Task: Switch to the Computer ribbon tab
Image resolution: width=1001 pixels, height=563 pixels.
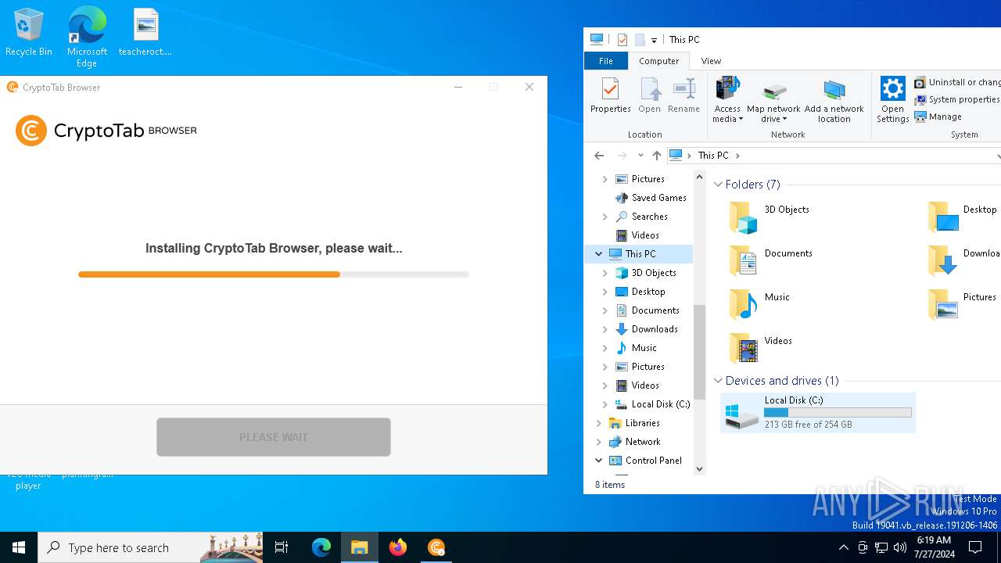Action: [x=658, y=61]
